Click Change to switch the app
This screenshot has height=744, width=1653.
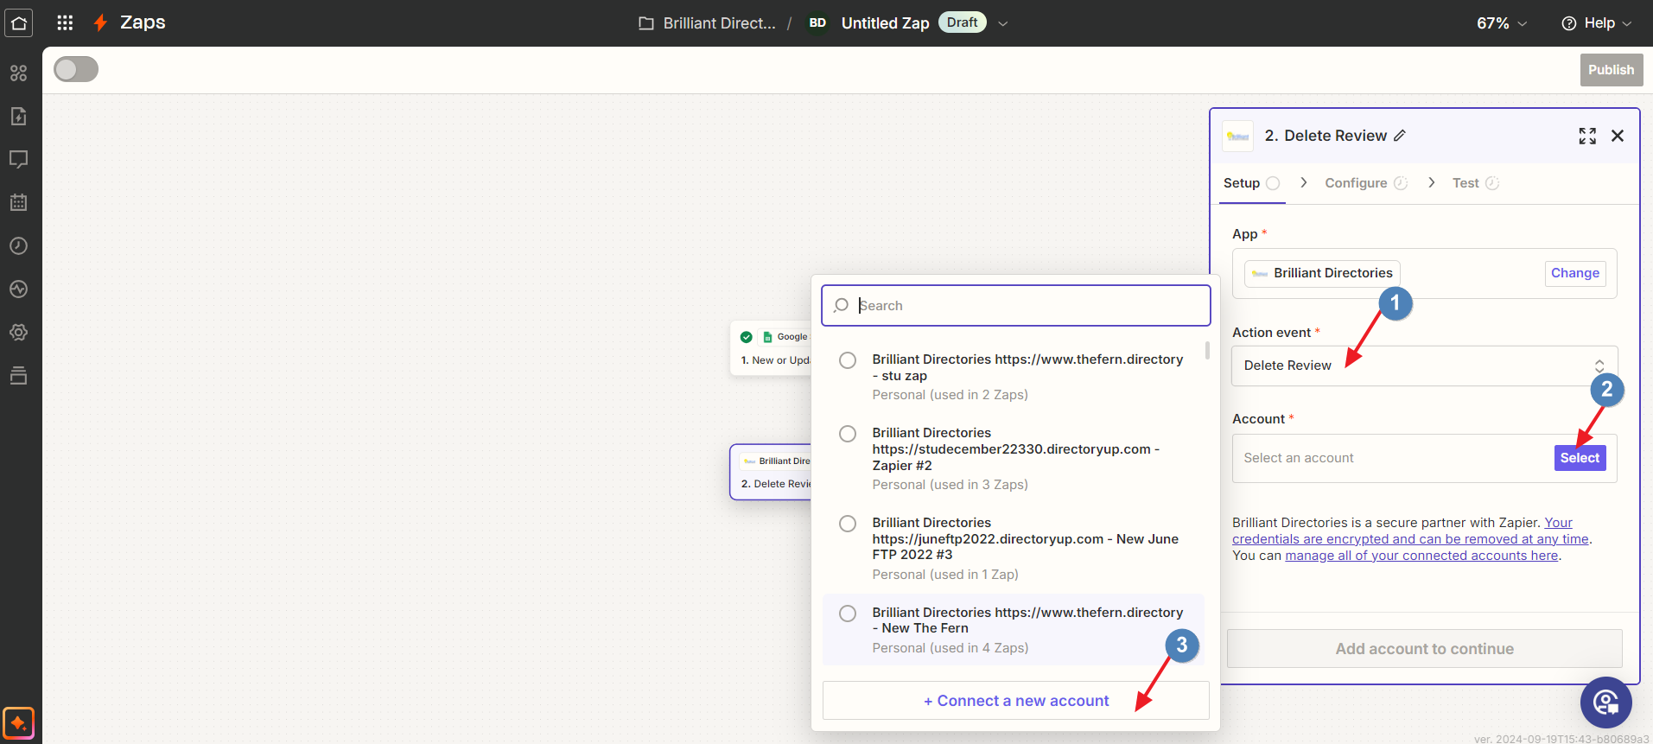[x=1574, y=273]
